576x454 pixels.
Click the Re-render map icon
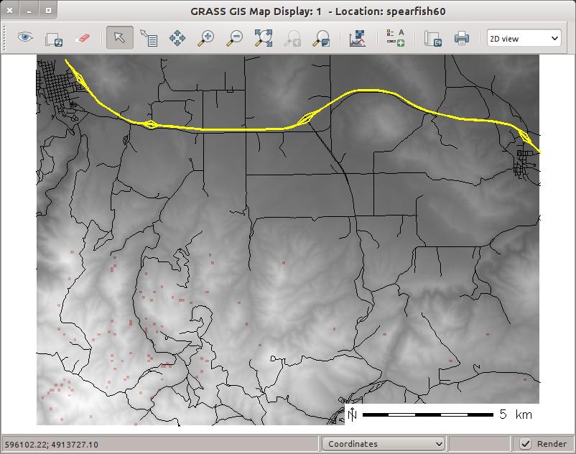point(54,39)
